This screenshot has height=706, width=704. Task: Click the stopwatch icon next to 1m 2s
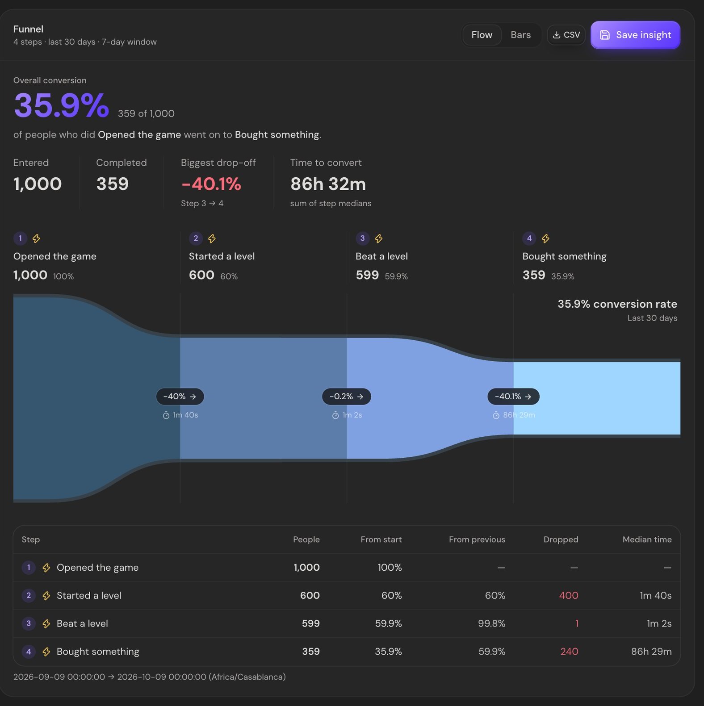coord(335,415)
